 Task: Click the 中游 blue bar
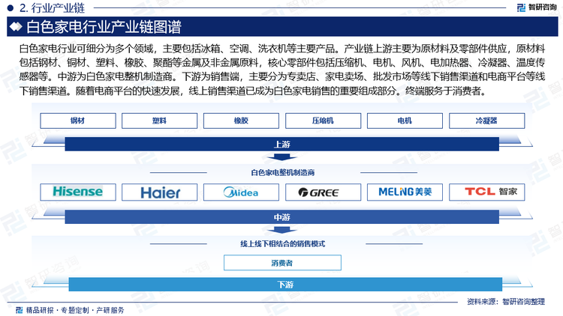coord(281,216)
